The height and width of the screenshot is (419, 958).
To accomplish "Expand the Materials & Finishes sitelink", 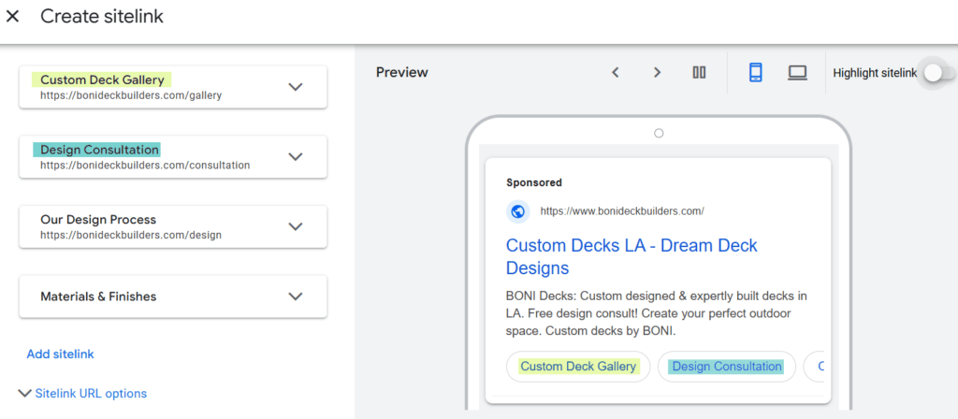I will tap(296, 296).
